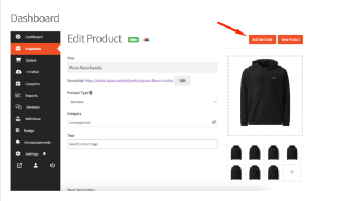Open the Select product tags field
355x201 pixels.
click(x=142, y=144)
